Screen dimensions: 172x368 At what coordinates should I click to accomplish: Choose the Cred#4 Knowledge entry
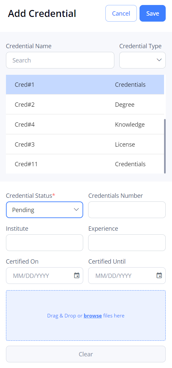click(85, 124)
